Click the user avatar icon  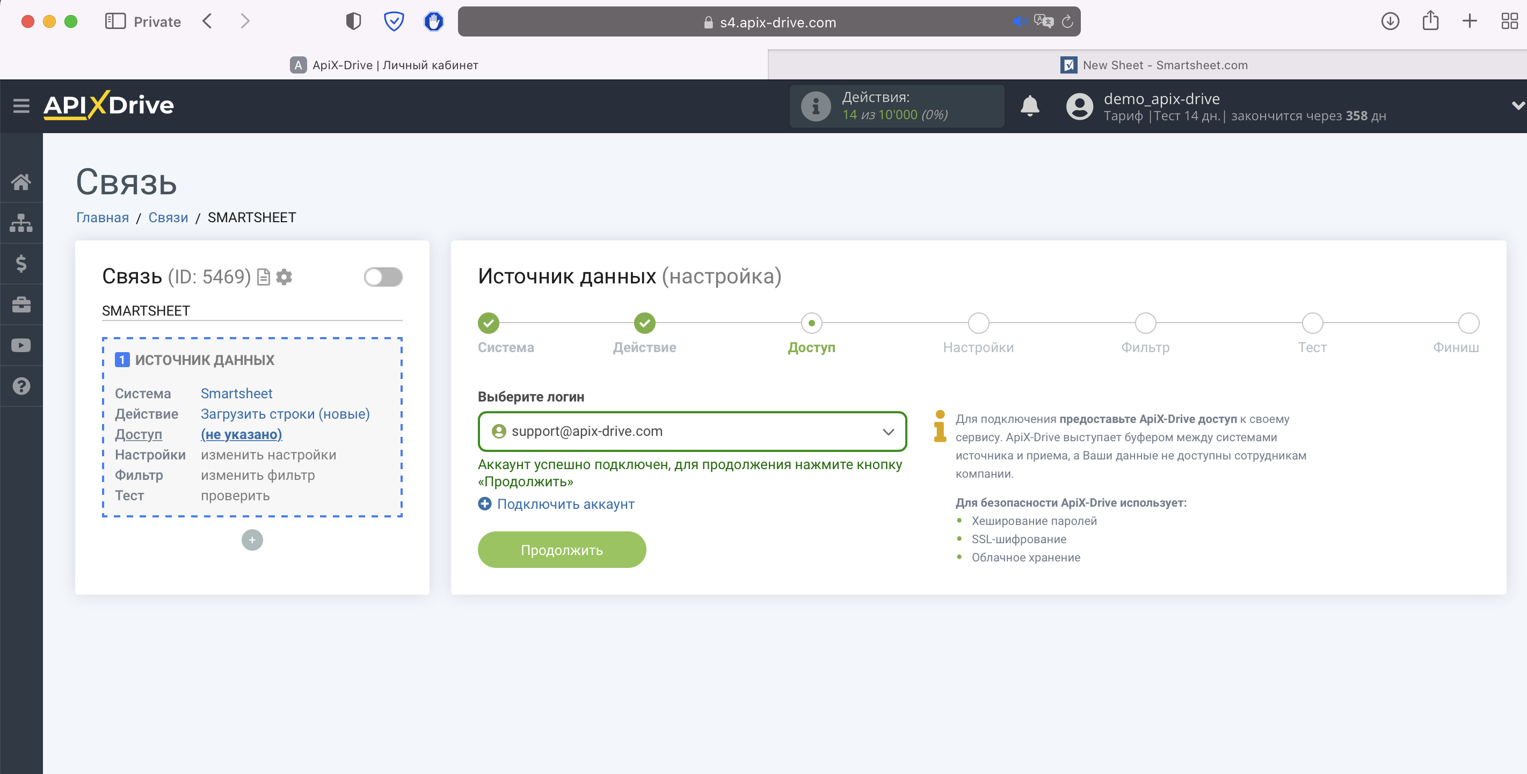[1079, 106]
